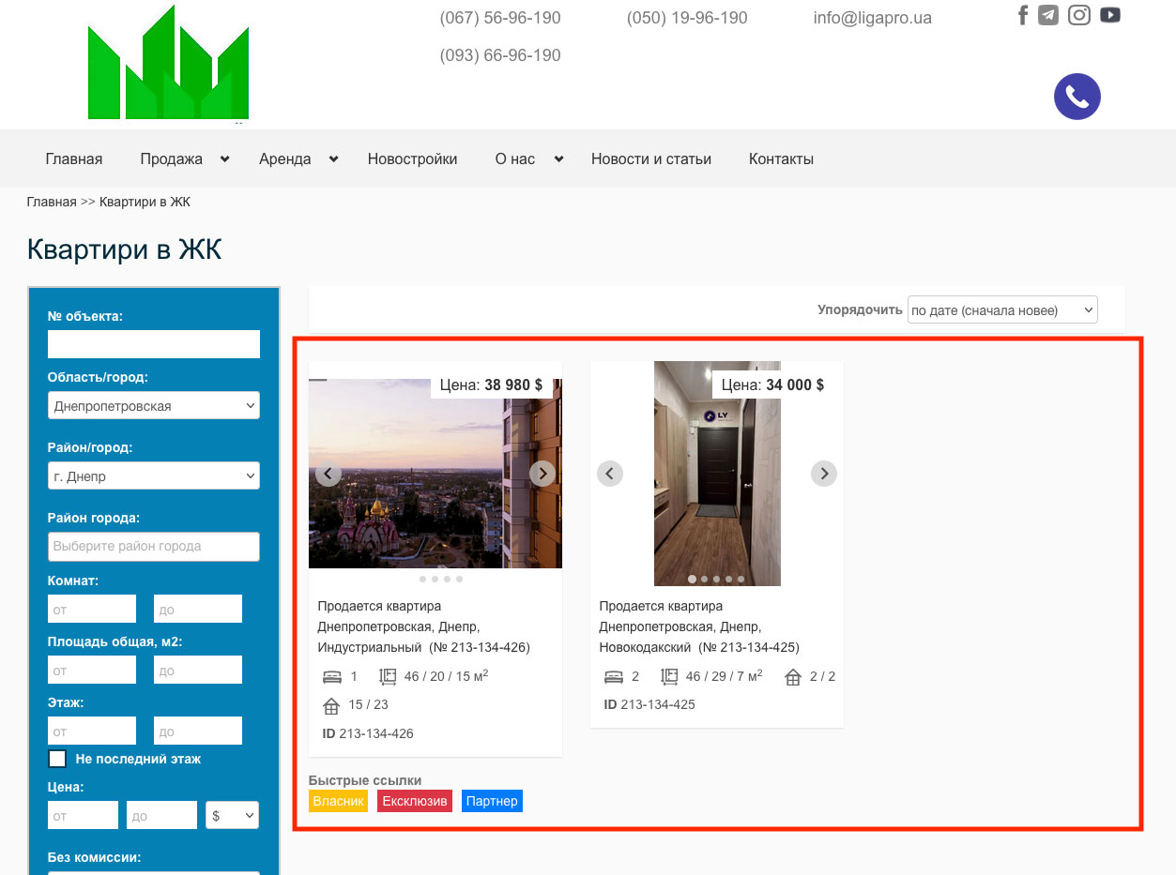Click the area icon beside 46 / 29 / 7 м²
Viewport: 1176px width, 875px height.
coord(669,676)
